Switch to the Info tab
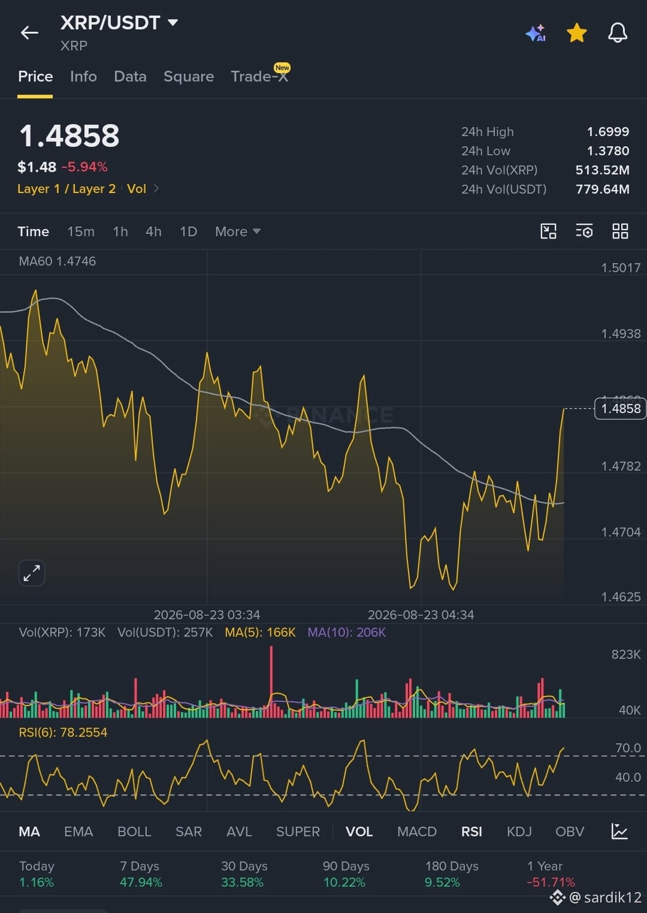This screenshot has height=913, width=647. tap(83, 77)
